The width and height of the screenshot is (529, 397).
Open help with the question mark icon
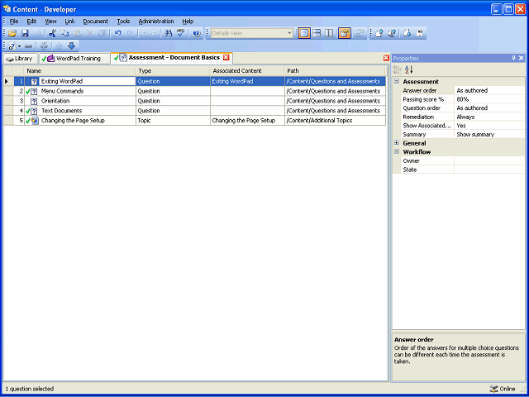[x=197, y=33]
